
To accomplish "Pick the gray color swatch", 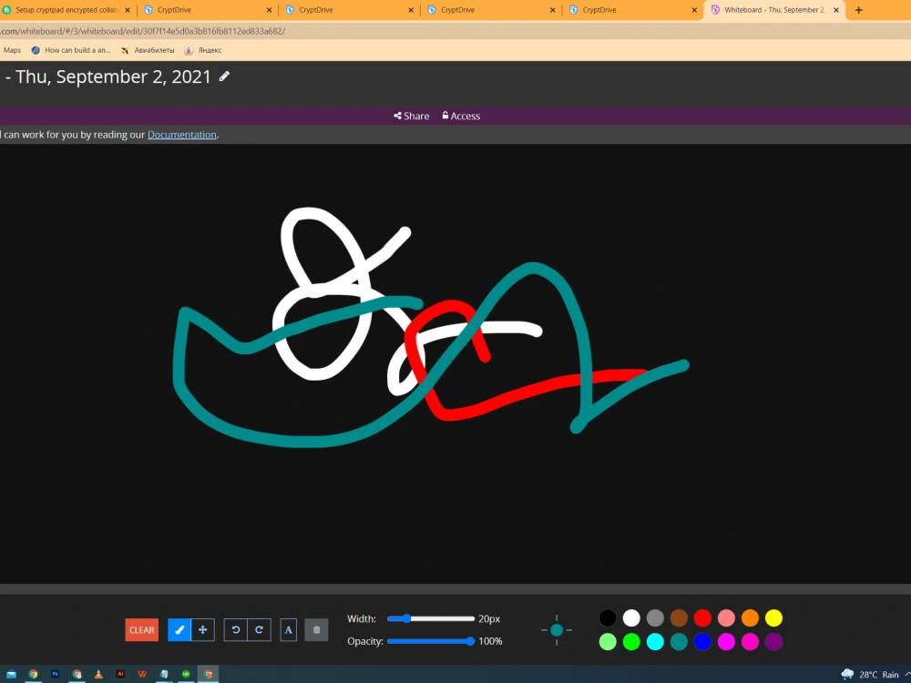I will point(655,618).
